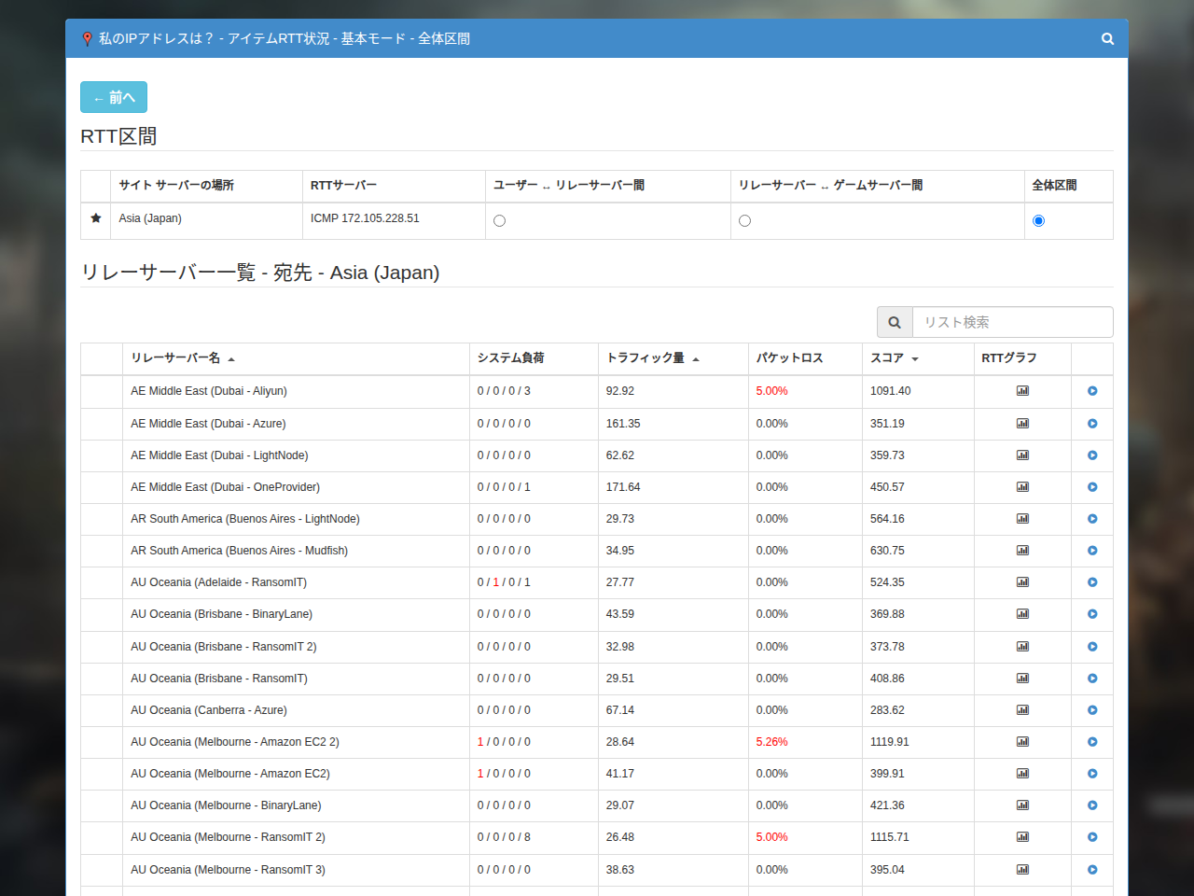1194x896 pixels.
Task: Open RTT graph for Melbourne - BinaryLane row
Action: tap(1022, 805)
